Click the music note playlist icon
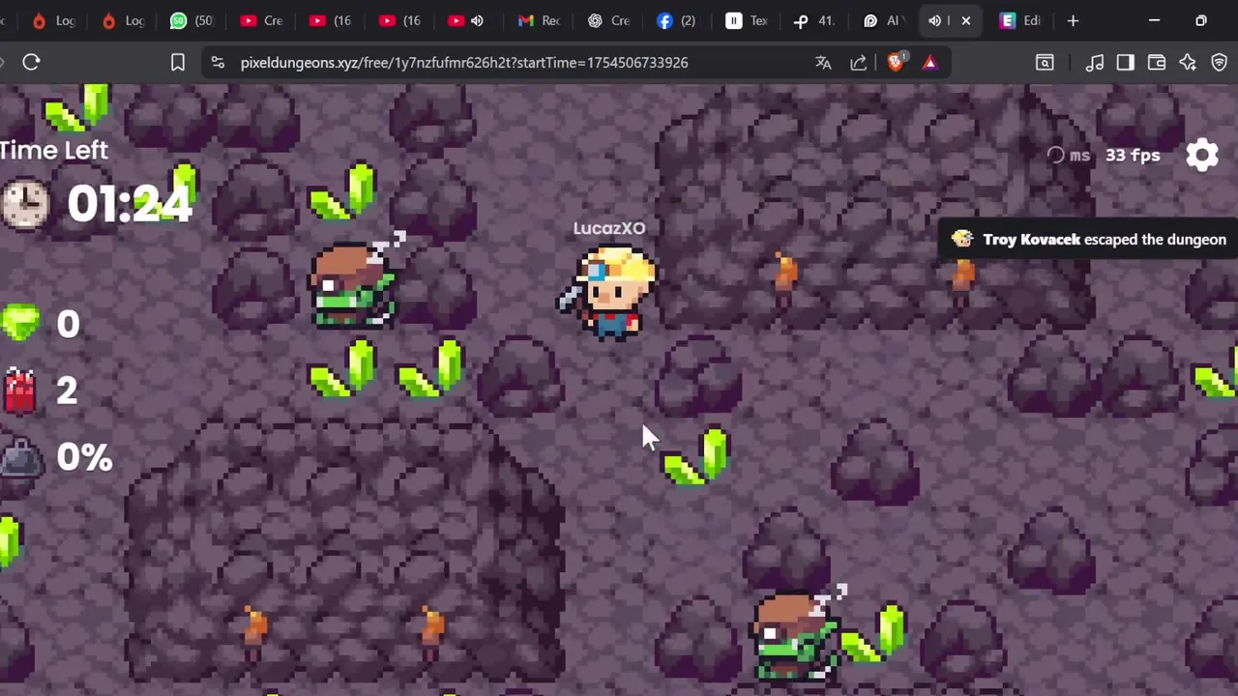Image resolution: width=1238 pixels, height=696 pixels. point(1095,62)
